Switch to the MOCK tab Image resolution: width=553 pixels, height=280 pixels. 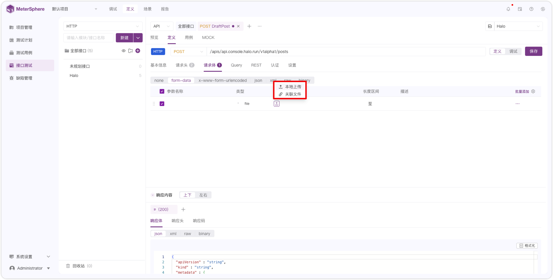(x=208, y=37)
